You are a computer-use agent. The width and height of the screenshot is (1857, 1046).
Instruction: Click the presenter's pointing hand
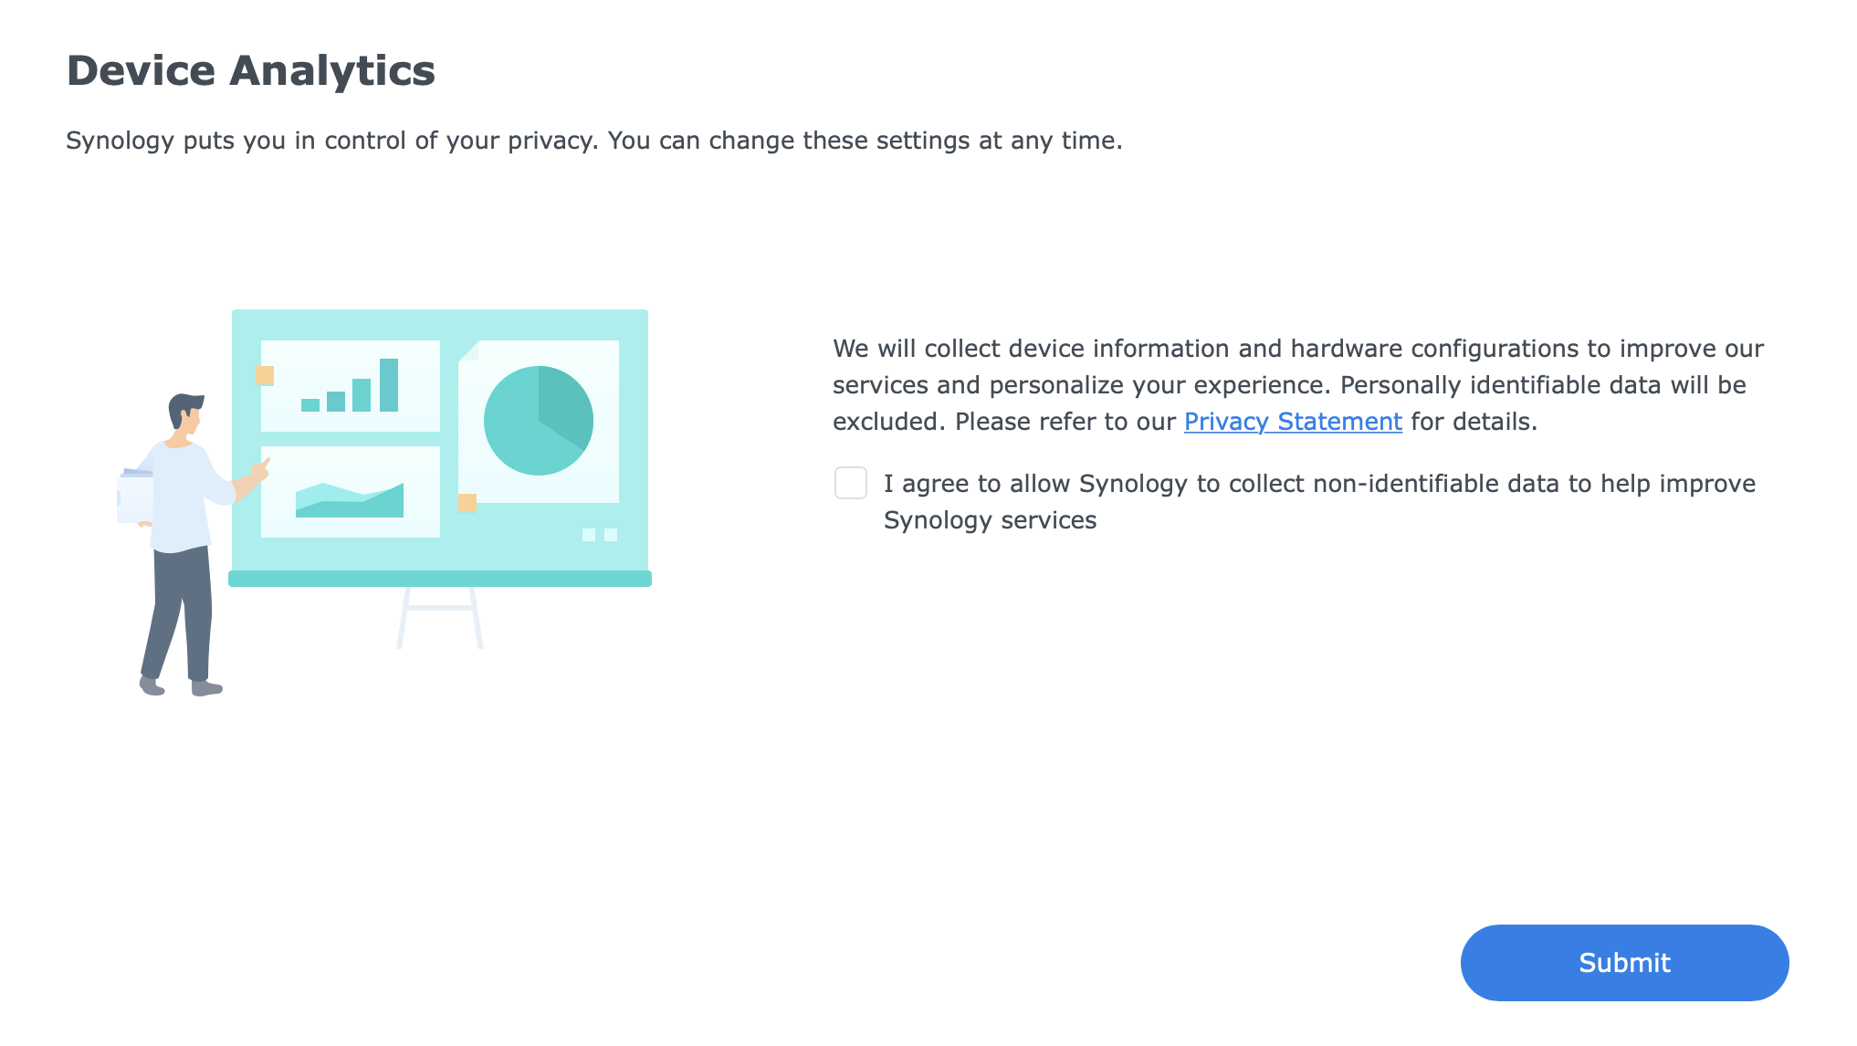click(260, 471)
